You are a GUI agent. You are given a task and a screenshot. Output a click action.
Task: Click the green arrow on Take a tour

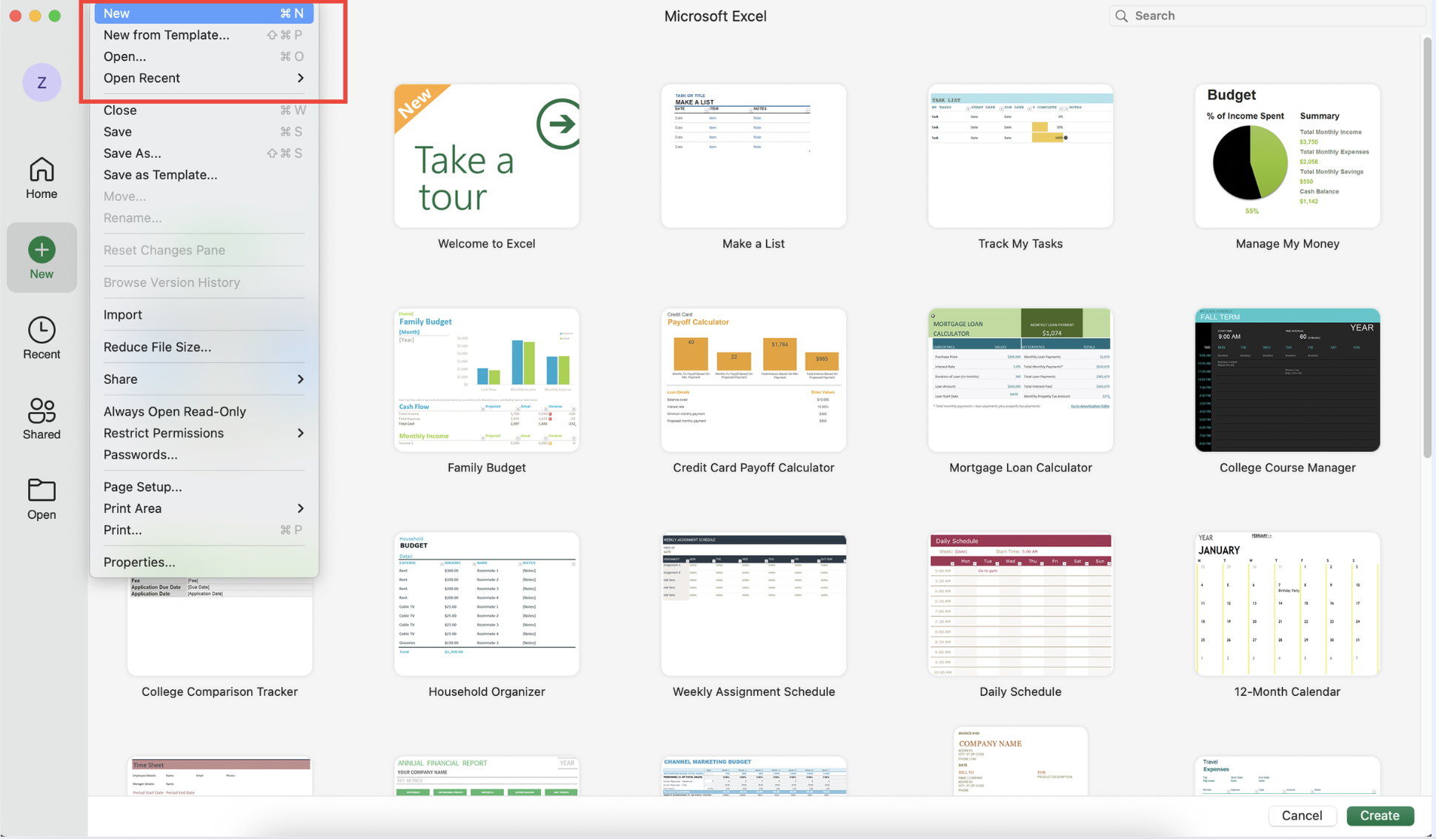pyautogui.click(x=559, y=124)
